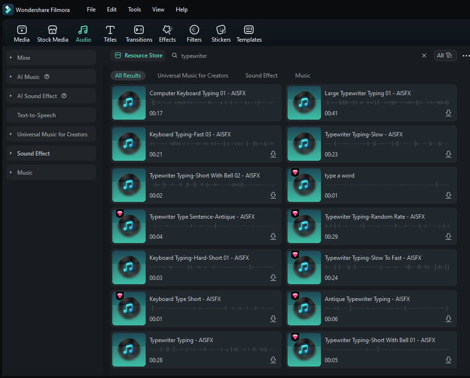Open the Edit menu
Viewport: 470px width, 378px height.
(111, 10)
